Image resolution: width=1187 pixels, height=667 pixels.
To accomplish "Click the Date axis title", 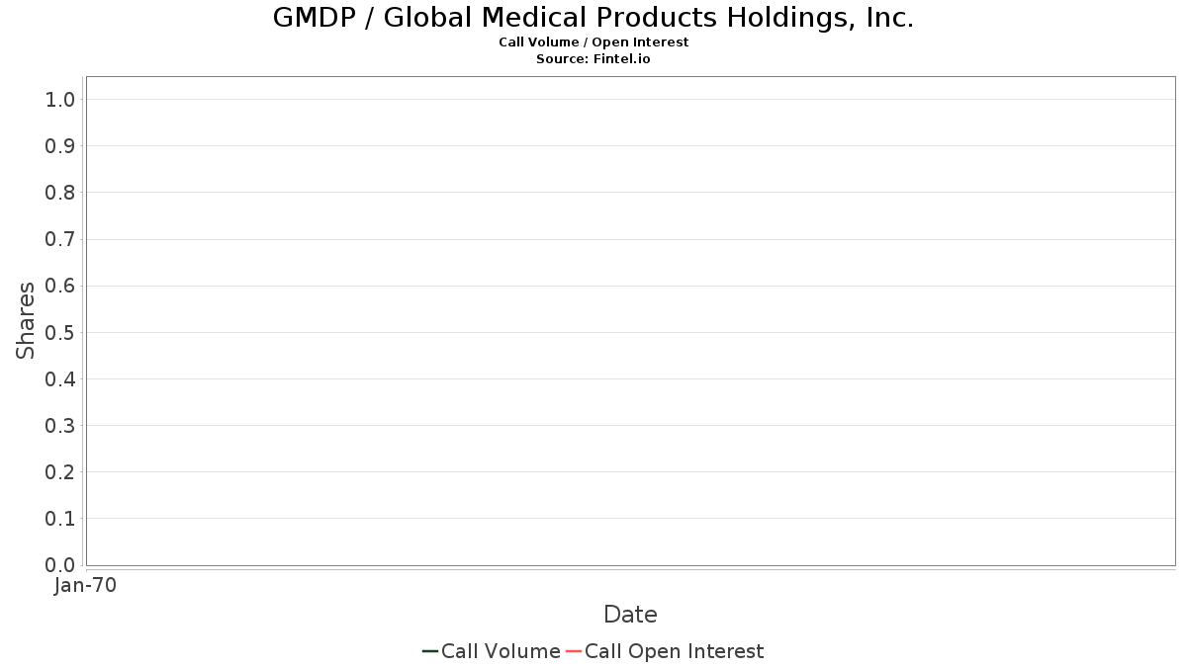I will pyautogui.click(x=630, y=615).
